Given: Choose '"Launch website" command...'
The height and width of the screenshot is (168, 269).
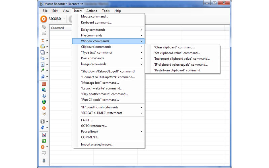Looking at the screenshot, I should pos(108,88).
